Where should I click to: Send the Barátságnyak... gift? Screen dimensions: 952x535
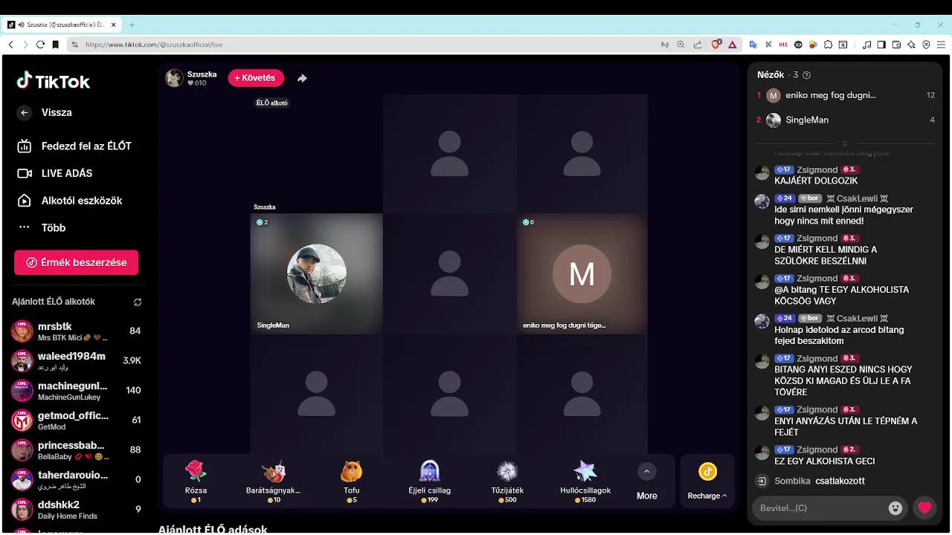tap(273, 481)
